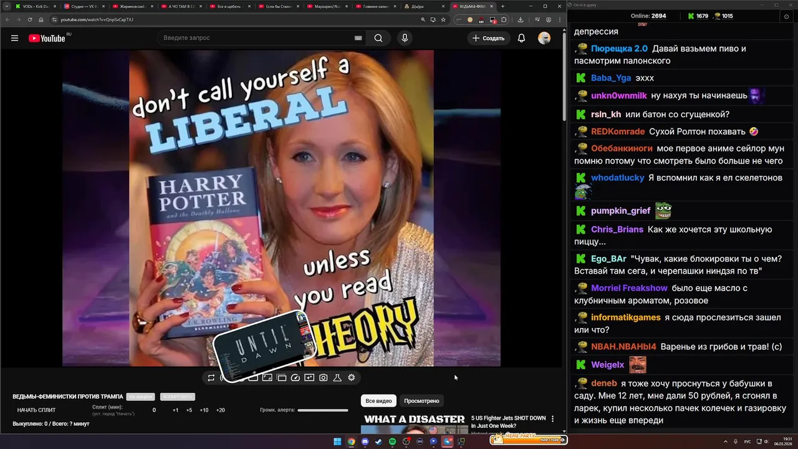Open Chrome from the taskbar

[351, 442]
